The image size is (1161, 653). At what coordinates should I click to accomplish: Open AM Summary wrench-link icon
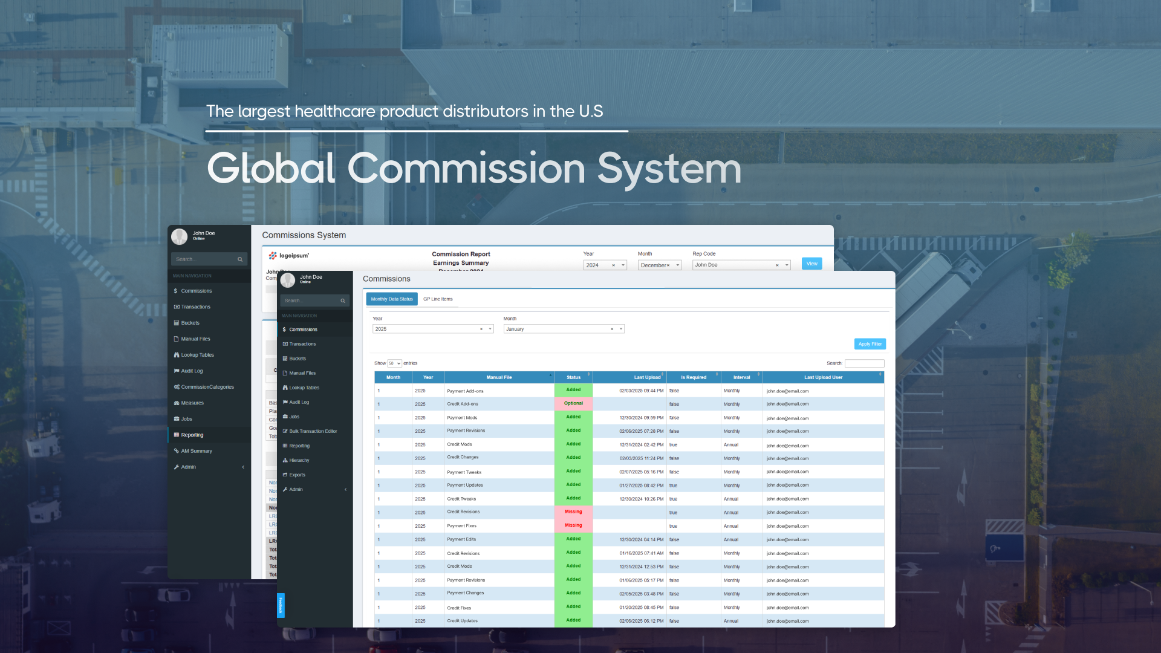(x=177, y=451)
